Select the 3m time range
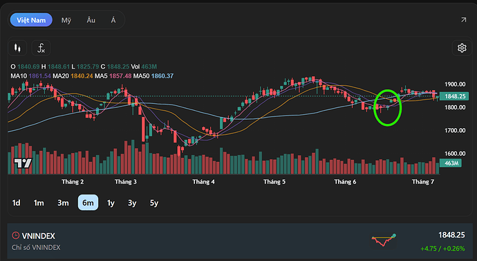477x261 pixels. [x=63, y=203]
